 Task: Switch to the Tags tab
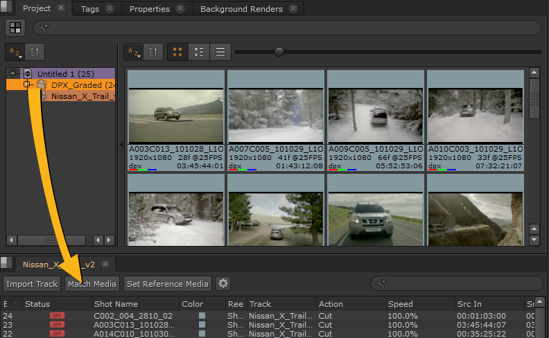pyautogui.click(x=89, y=9)
